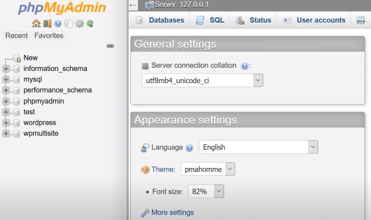Go to Home via house icon
Viewport: 371px width, 220px height.
point(36,23)
